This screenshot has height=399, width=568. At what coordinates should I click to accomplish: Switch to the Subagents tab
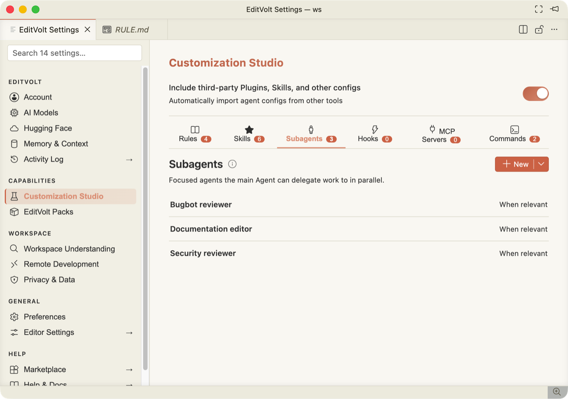(x=311, y=134)
